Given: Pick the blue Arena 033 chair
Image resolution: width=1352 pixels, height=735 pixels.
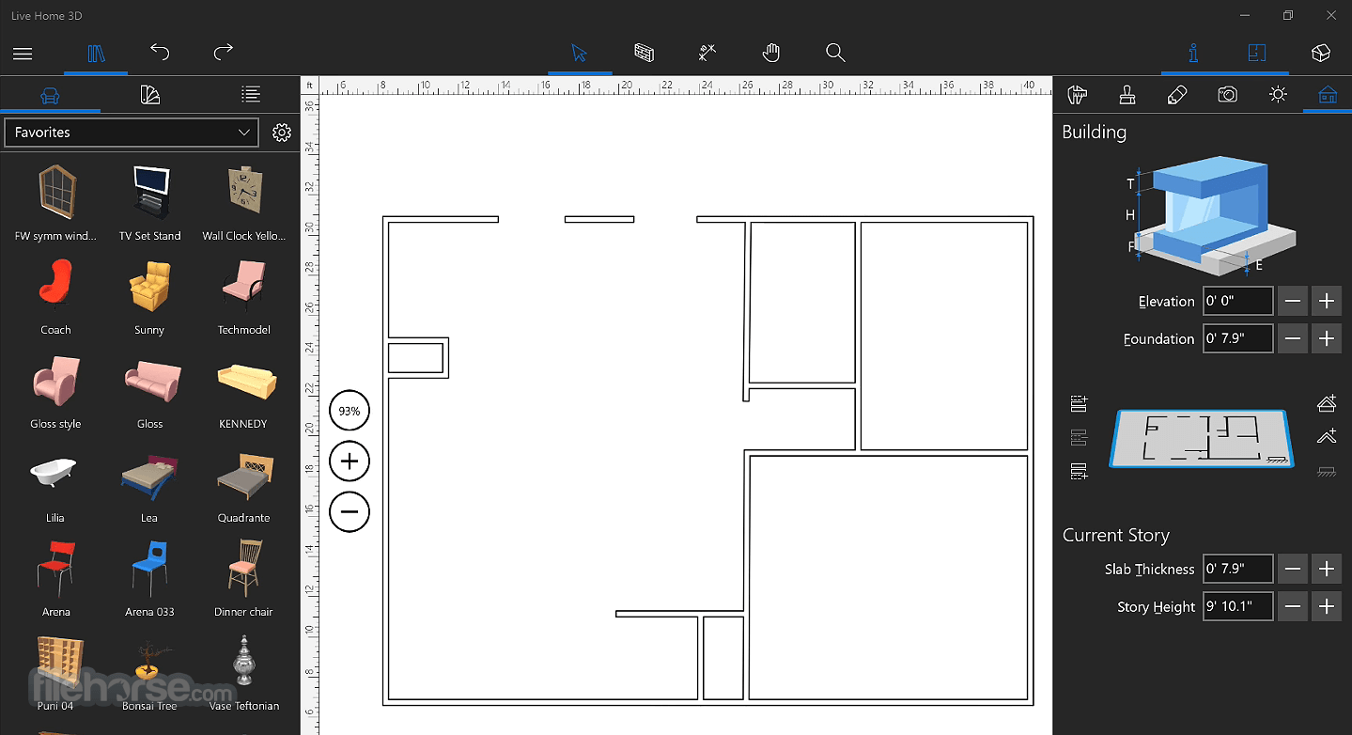Looking at the screenshot, I should click(x=150, y=579).
